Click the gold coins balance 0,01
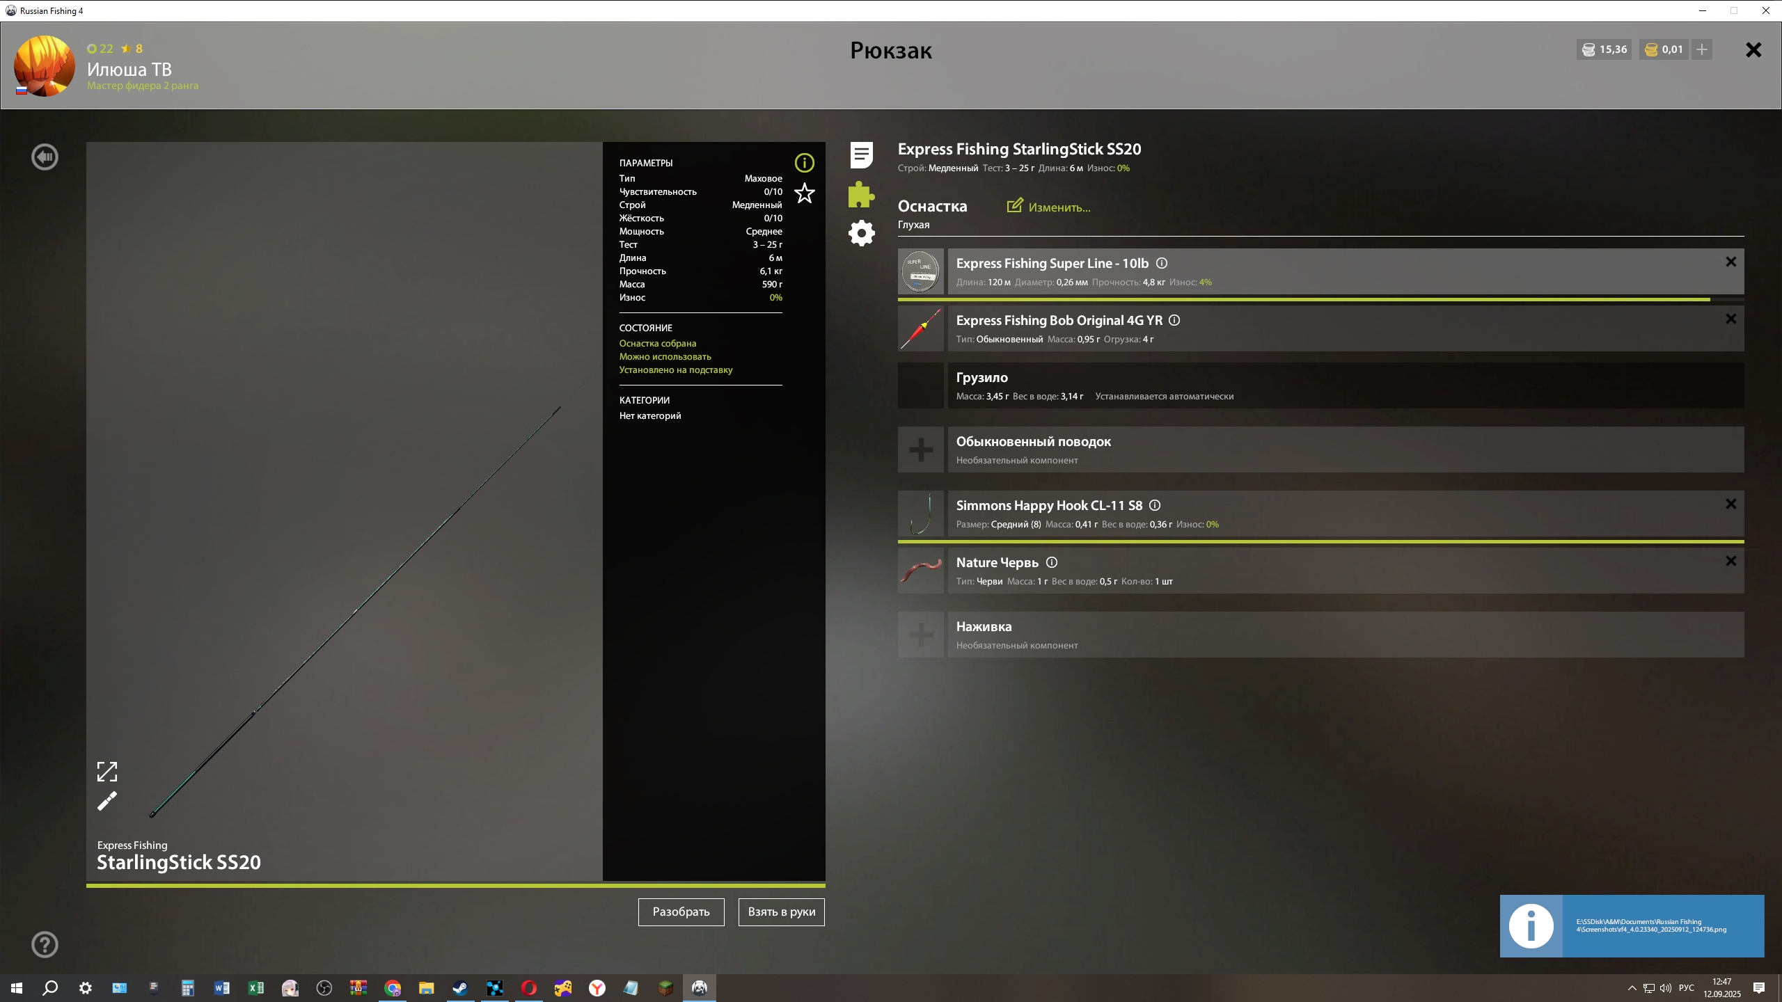Image resolution: width=1782 pixels, height=1002 pixels. click(1664, 49)
